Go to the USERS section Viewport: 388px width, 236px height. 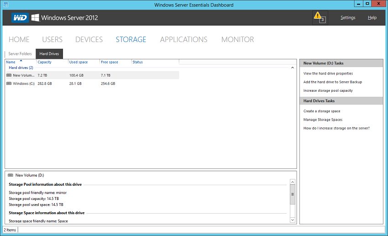52,39
